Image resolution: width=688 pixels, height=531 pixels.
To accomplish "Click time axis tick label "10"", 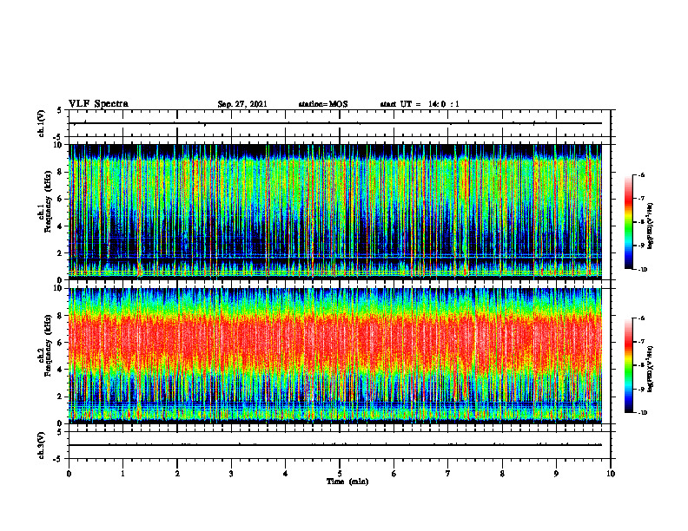I will pyautogui.click(x=611, y=474).
